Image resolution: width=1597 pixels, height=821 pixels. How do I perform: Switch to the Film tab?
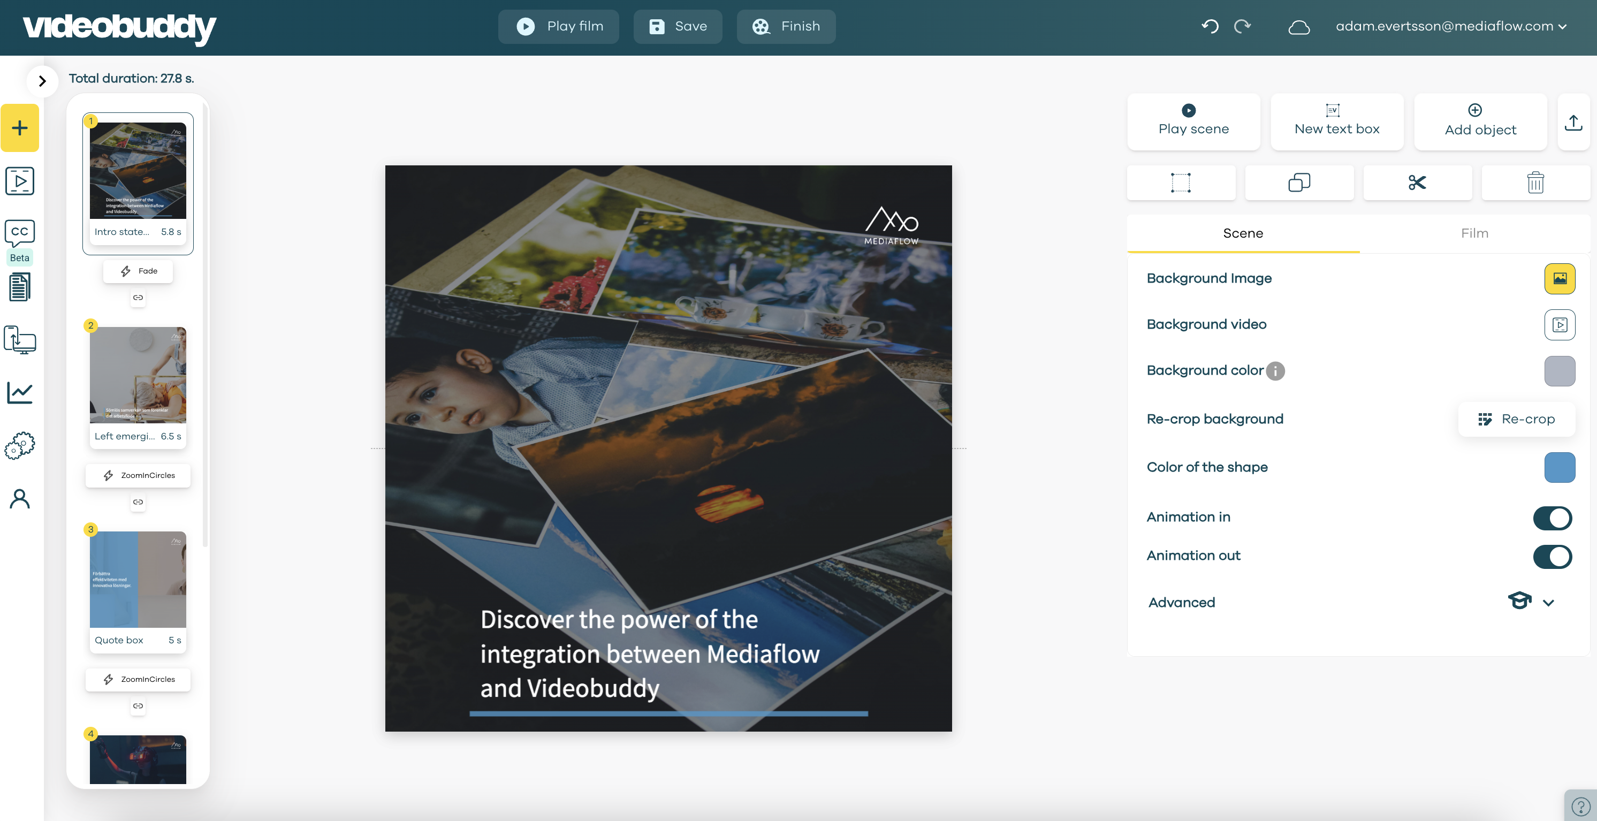point(1474,233)
